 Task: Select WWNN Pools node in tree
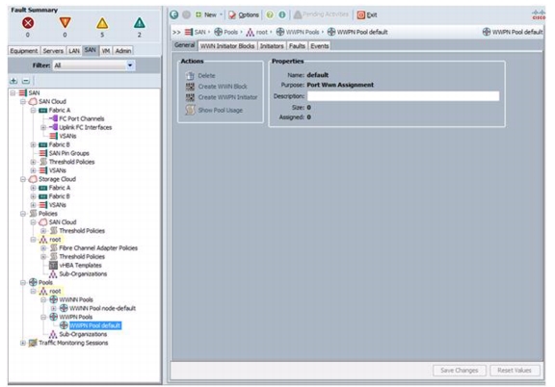pyautogui.click(x=76, y=300)
